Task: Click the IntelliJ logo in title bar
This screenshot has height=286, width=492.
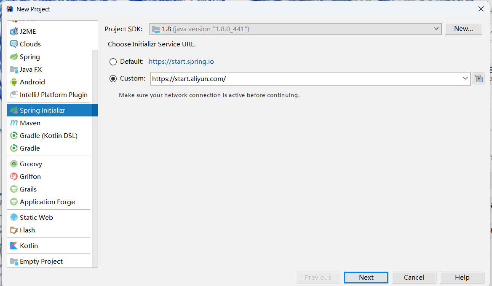Action: [10, 9]
